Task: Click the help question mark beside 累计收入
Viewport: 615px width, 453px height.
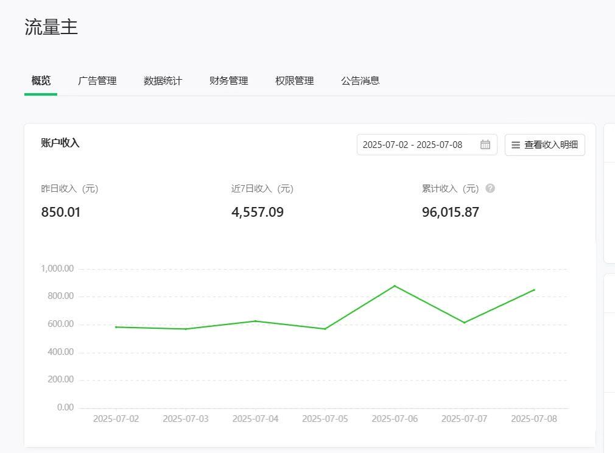Action: pos(490,188)
